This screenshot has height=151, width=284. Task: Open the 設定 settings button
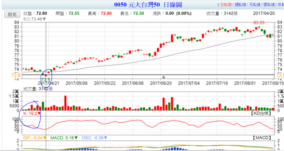pos(12,15)
